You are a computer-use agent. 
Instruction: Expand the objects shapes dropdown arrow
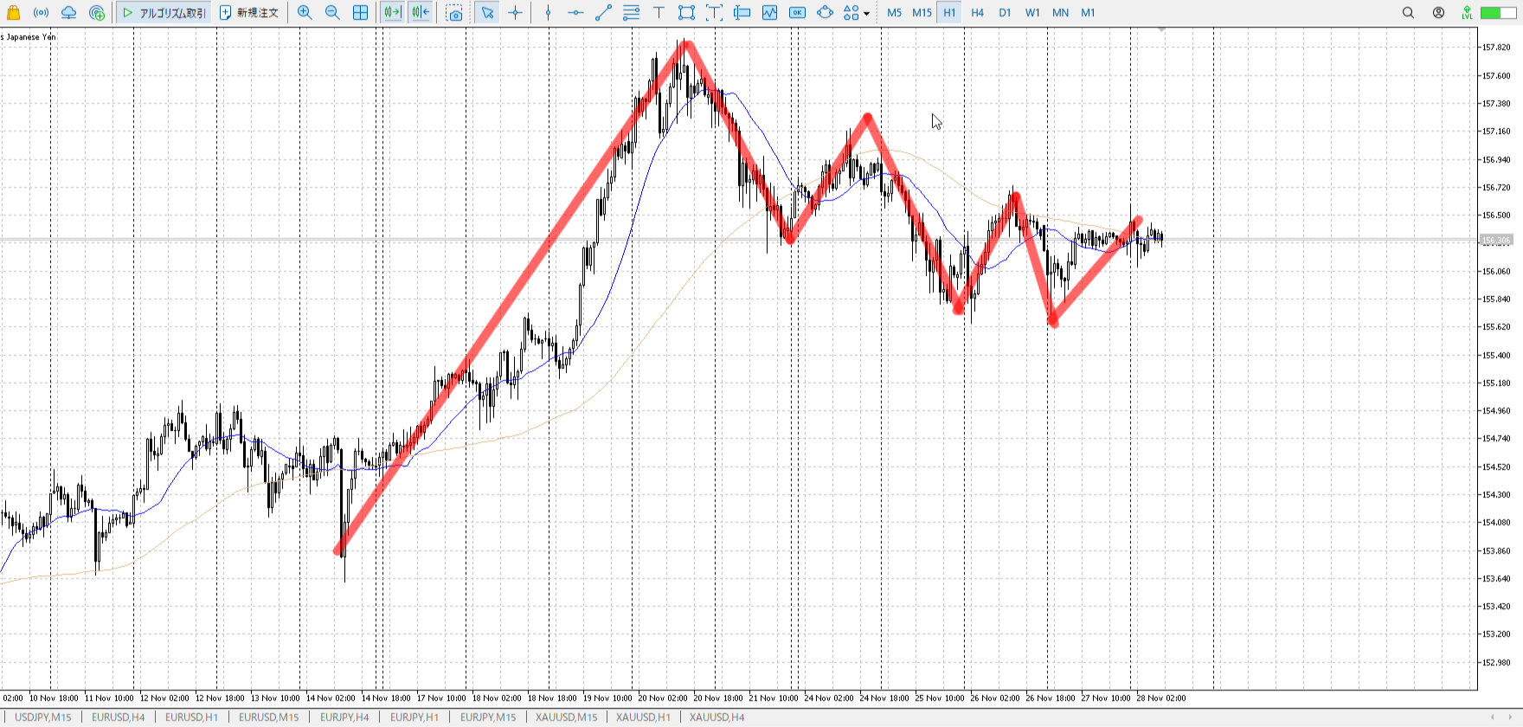pos(866,13)
